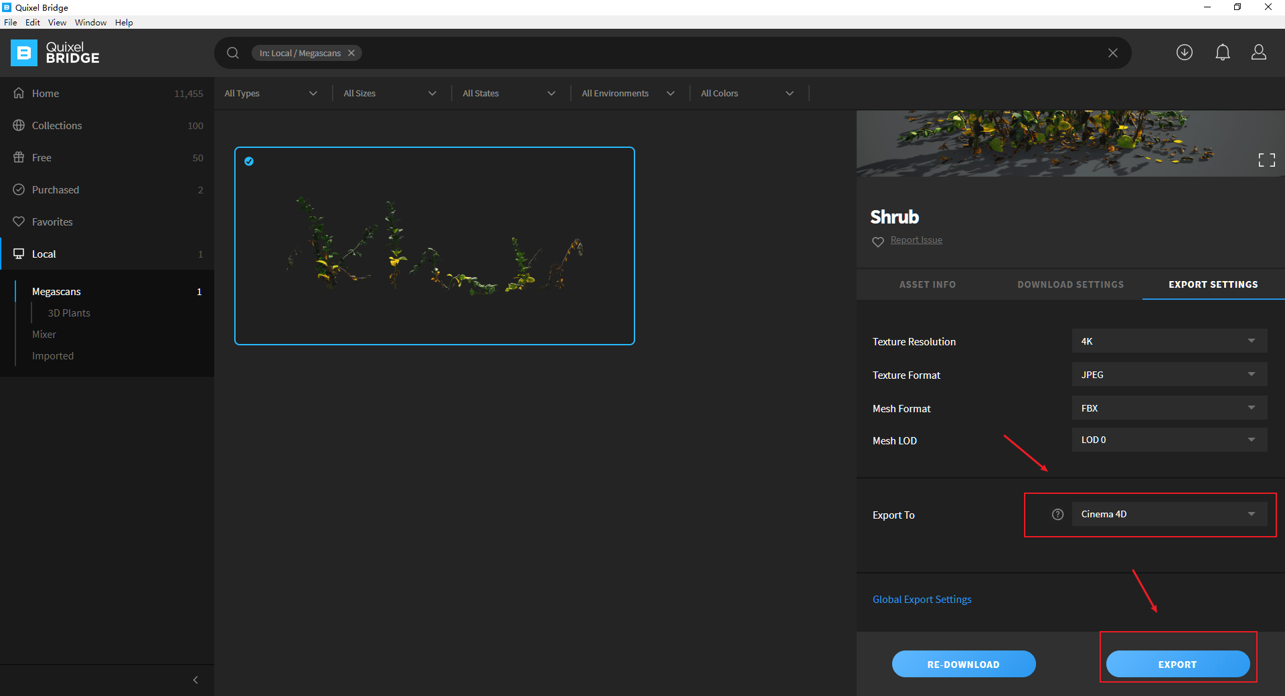Remove the 'In: Local / Megascans' search filter
The width and height of the screenshot is (1285, 696).
(351, 53)
